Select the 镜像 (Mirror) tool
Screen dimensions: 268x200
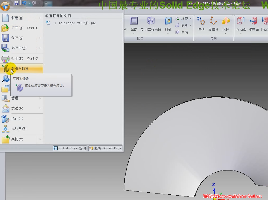[226, 24]
